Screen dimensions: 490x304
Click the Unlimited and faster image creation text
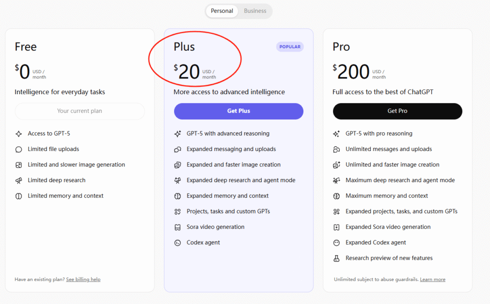(x=392, y=165)
